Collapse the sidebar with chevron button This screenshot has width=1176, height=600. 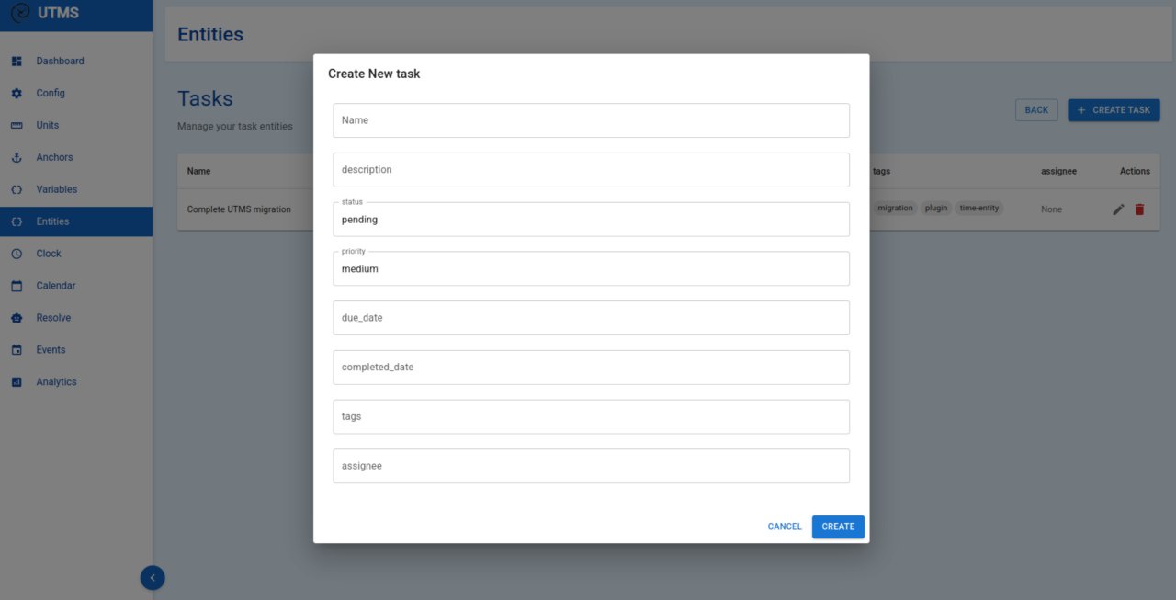153,577
